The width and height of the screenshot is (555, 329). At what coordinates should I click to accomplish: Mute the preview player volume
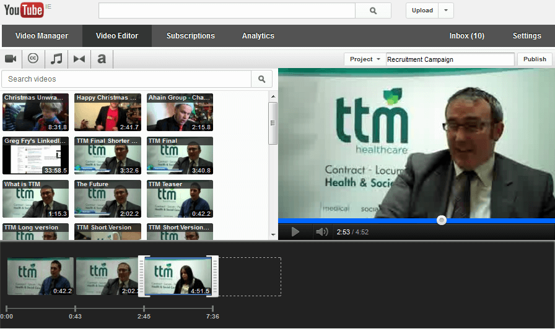pos(321,232)
